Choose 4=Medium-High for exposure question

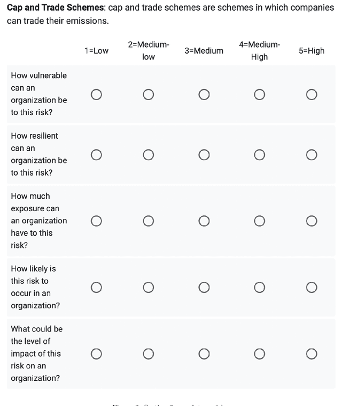pyautogui.click(x=259, y=221)
